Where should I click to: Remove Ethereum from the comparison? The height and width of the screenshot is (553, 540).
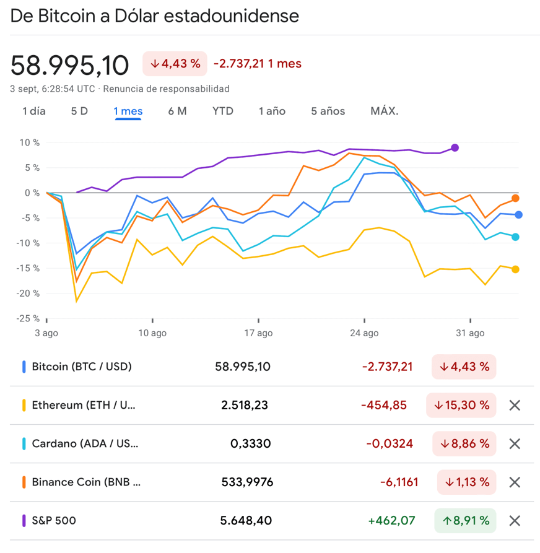click(x=514, y=406)
